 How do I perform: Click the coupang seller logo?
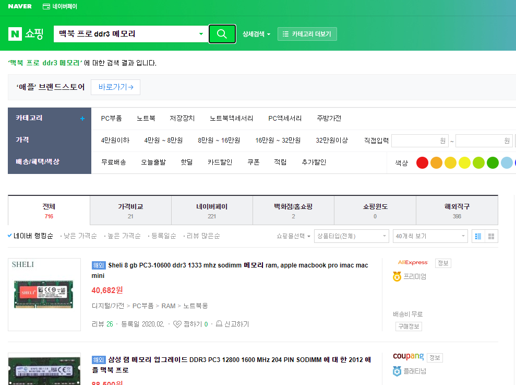tap(408, 356)
